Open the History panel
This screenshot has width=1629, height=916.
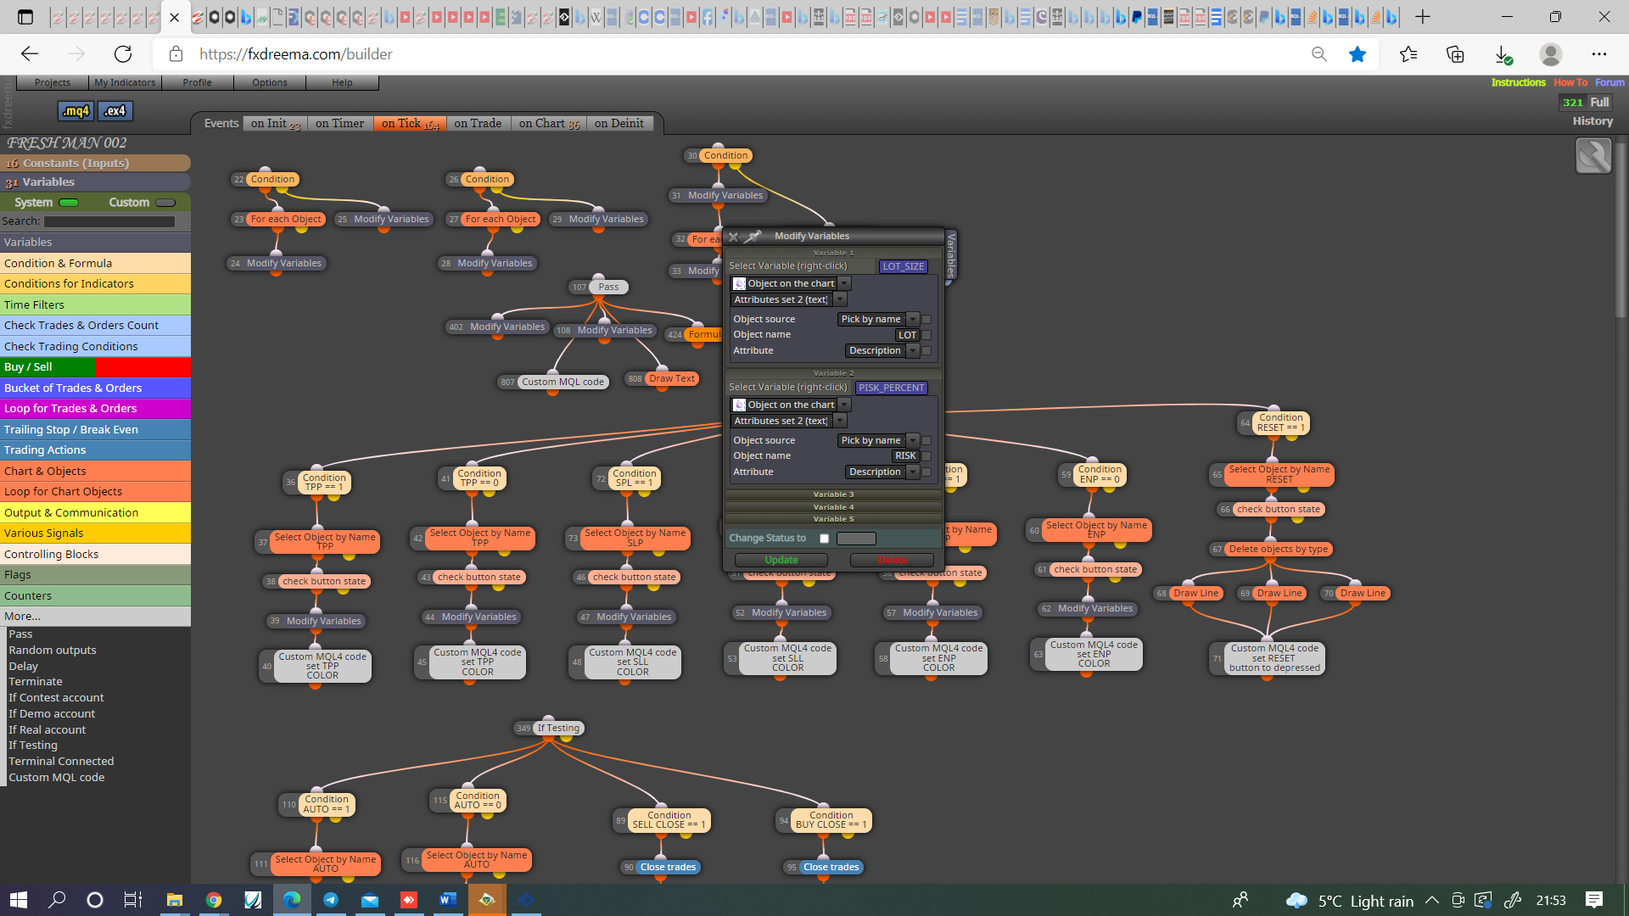point(1593,121)
